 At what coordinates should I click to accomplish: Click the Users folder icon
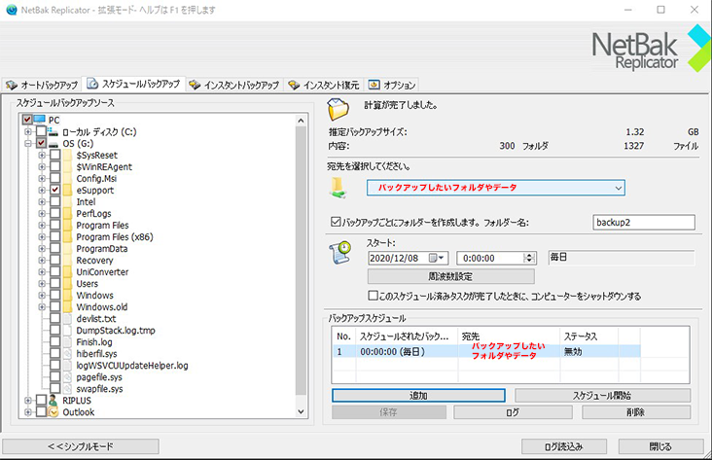tap(68, 283)
